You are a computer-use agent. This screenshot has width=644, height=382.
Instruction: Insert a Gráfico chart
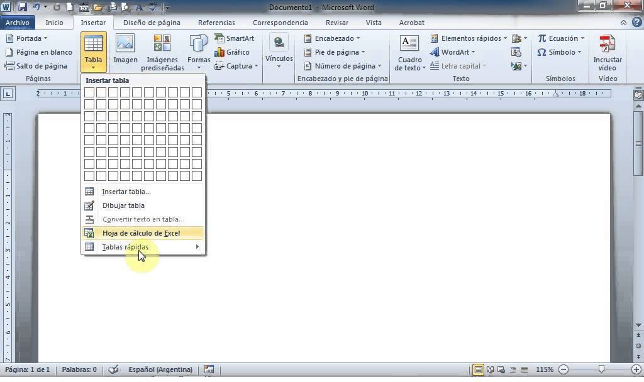(232, 52)
